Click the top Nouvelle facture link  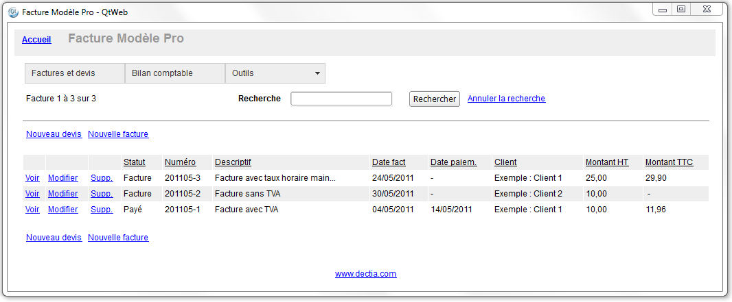pyautogui.click(x=118, y=134)
